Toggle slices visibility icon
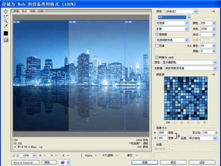 point(6,40)
